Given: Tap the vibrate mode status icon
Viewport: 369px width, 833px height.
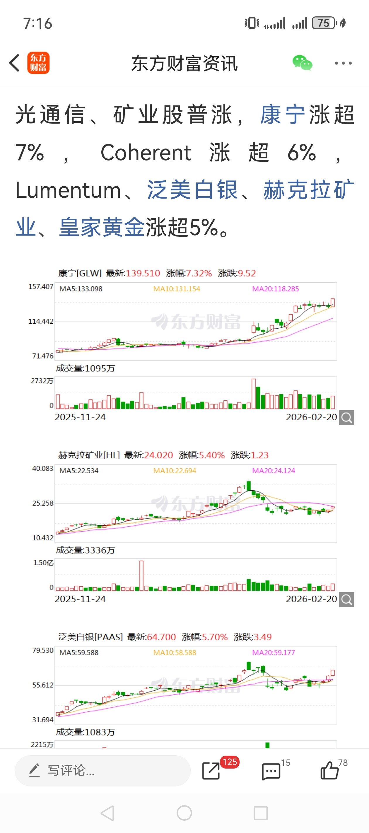Looking at the screenshot, I should tap(252, 23).
